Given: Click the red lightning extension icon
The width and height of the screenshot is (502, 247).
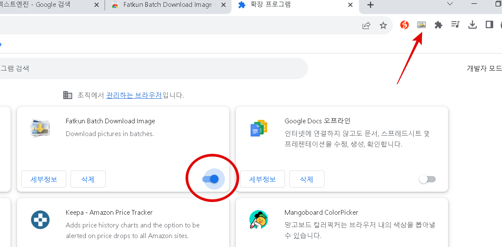Looking at the screenshot, I should coord(405,25).
